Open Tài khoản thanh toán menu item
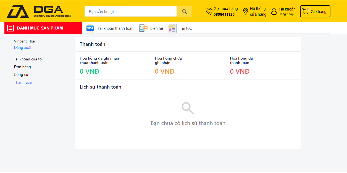The image size is (347, 173). click(x=115, y=28)
